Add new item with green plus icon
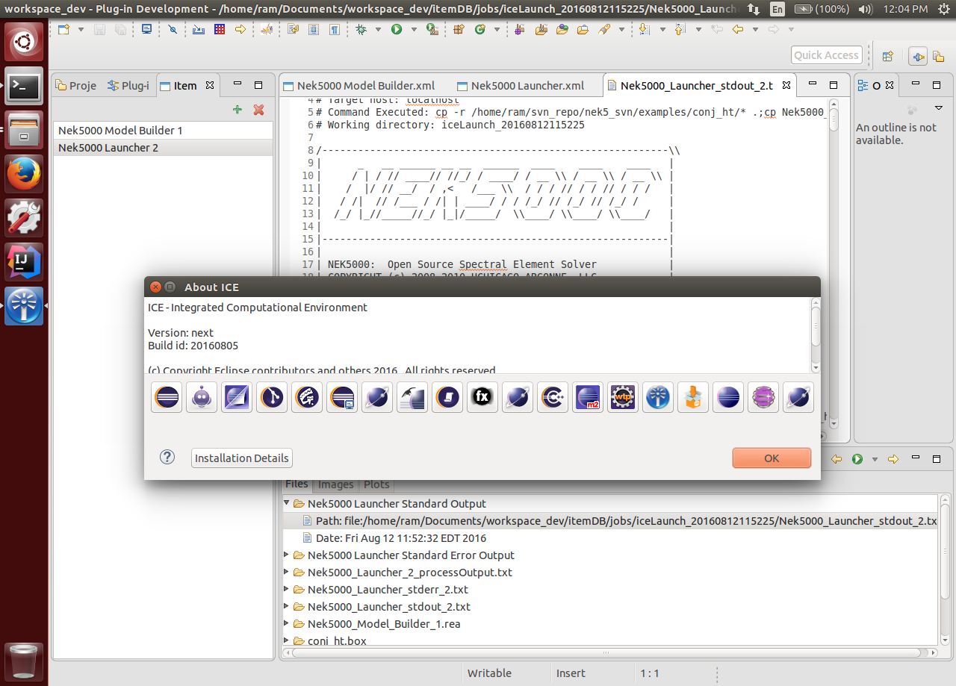956x686 pixels. point(238,110)
